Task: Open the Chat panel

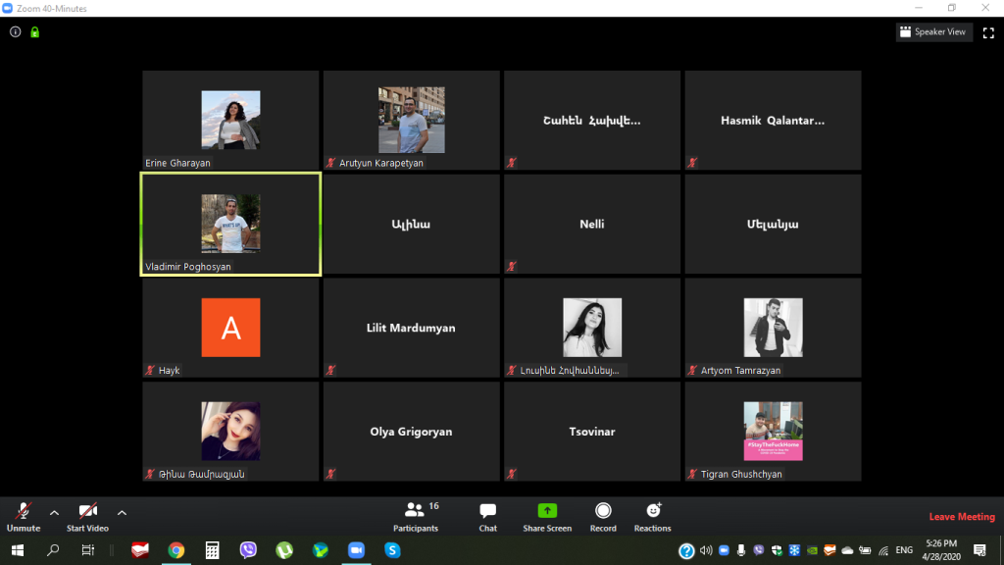Action: (488, 517)
